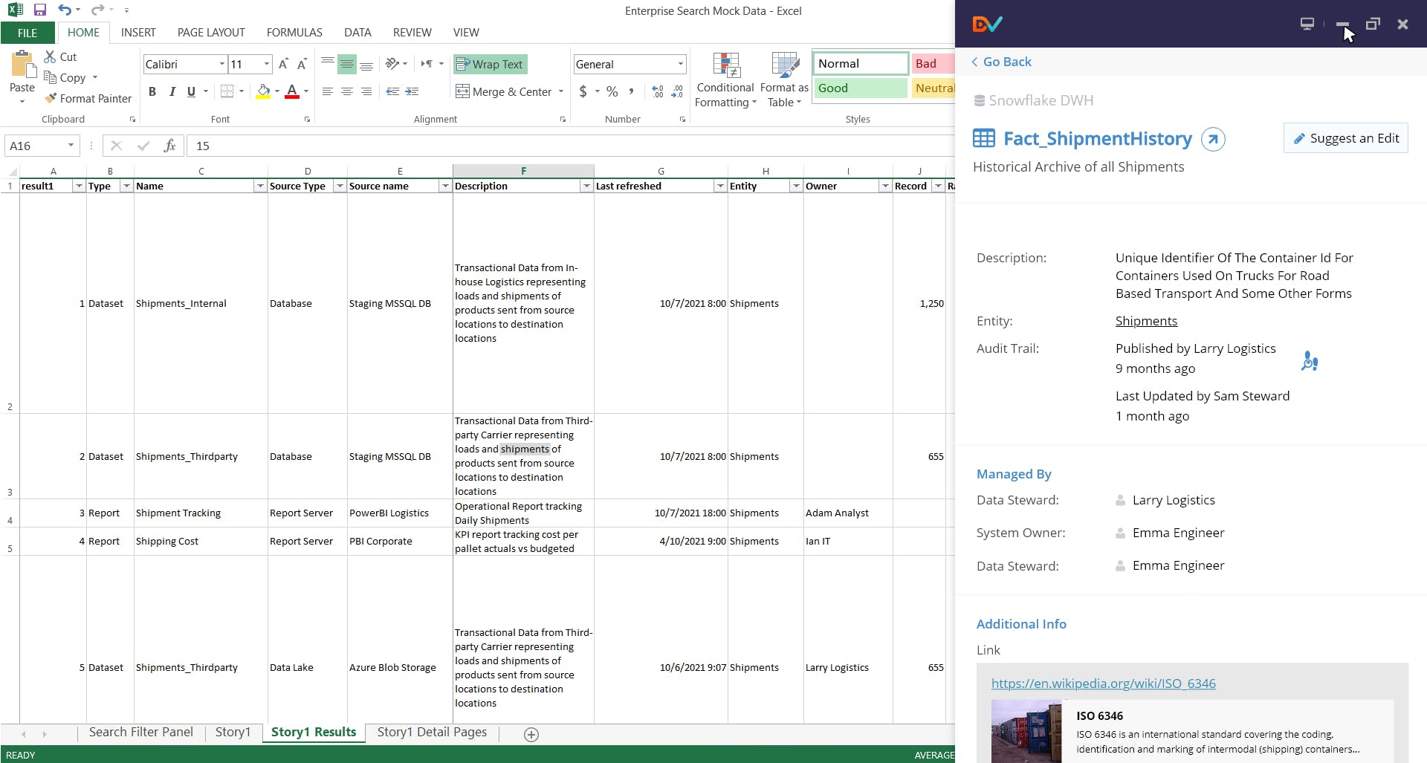The image size is (1427, 763).
Task: Click the Save icon in Excel title bar
Action: click(x=40, y=10)
